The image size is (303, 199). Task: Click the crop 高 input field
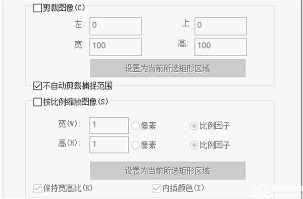tap(221, 47)
